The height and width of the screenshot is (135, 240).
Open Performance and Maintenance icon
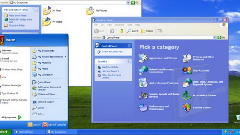pyautogui.click(x=143, y=108)
